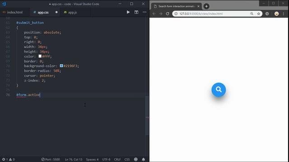Switch to the app.css editor tab
The image size is (289, 162).
43,12
